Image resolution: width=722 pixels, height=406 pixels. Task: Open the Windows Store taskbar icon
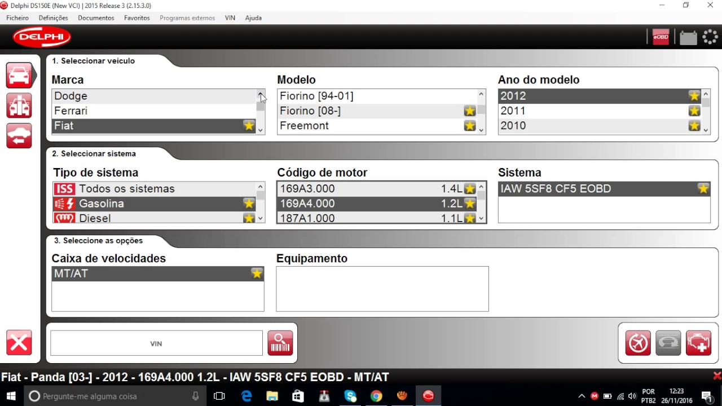298,396
